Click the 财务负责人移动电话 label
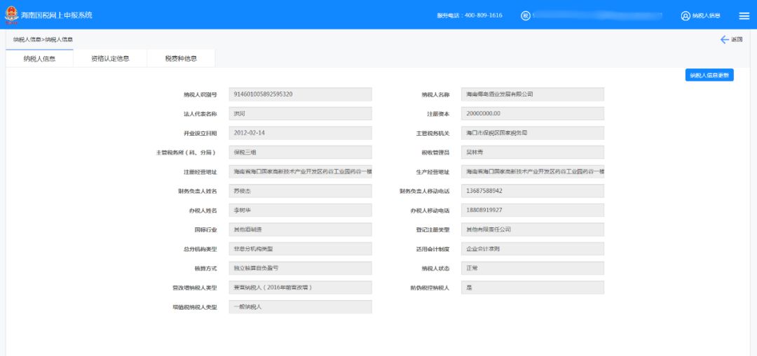The height and width of the screenshot is (356, 757). pyautogui.click(x=425, y=191)
